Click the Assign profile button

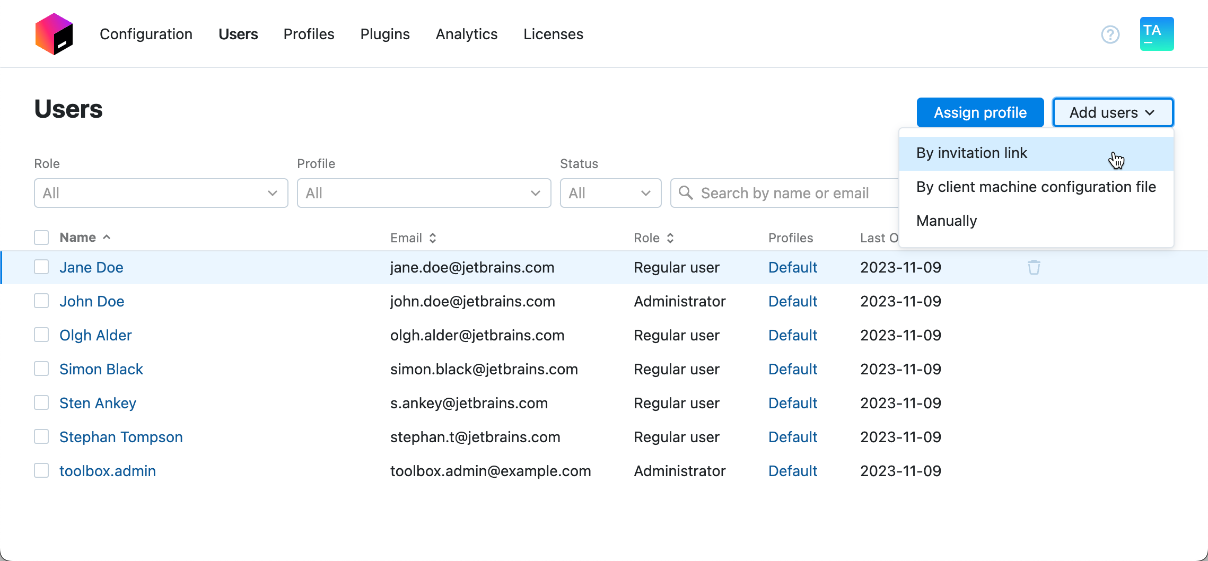pos(980,112)
